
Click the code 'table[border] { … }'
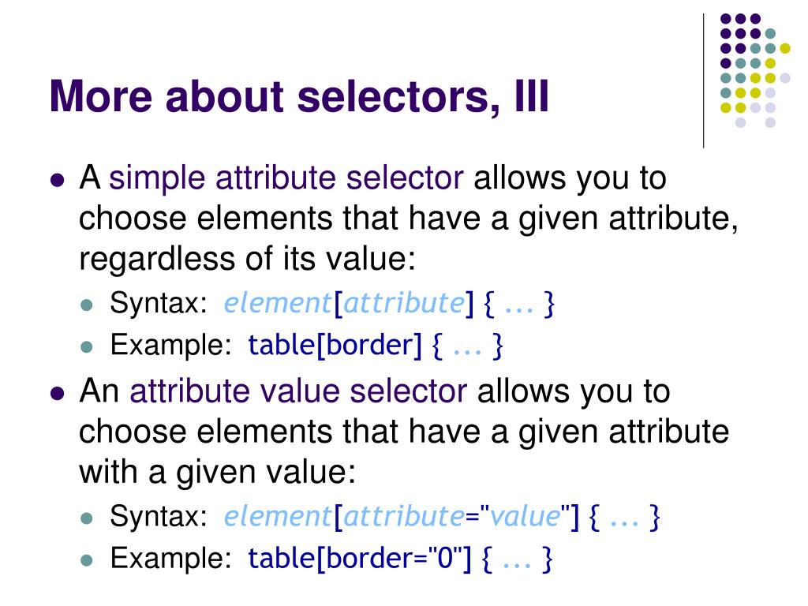coord(376,346)
